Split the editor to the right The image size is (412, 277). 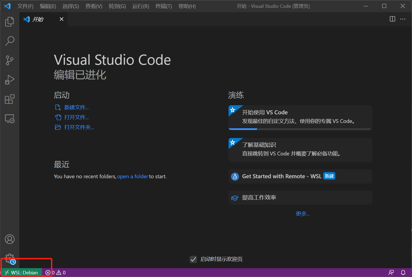(x=392, y=19)
